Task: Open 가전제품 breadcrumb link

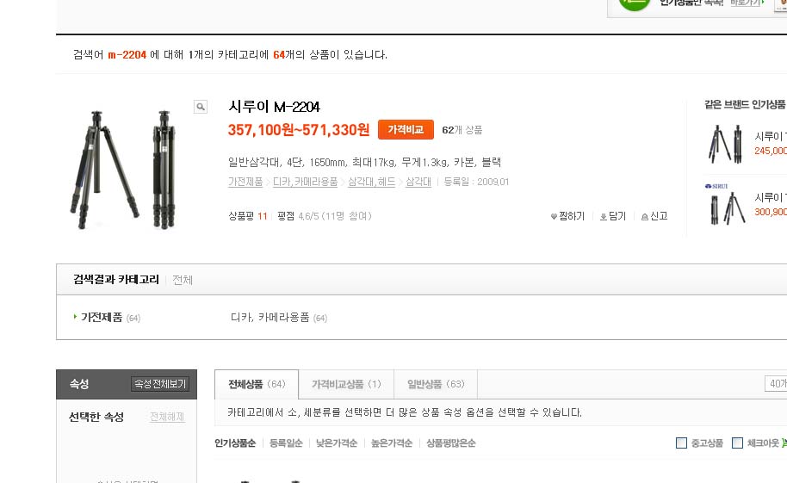Action: (x=245, y=182)
